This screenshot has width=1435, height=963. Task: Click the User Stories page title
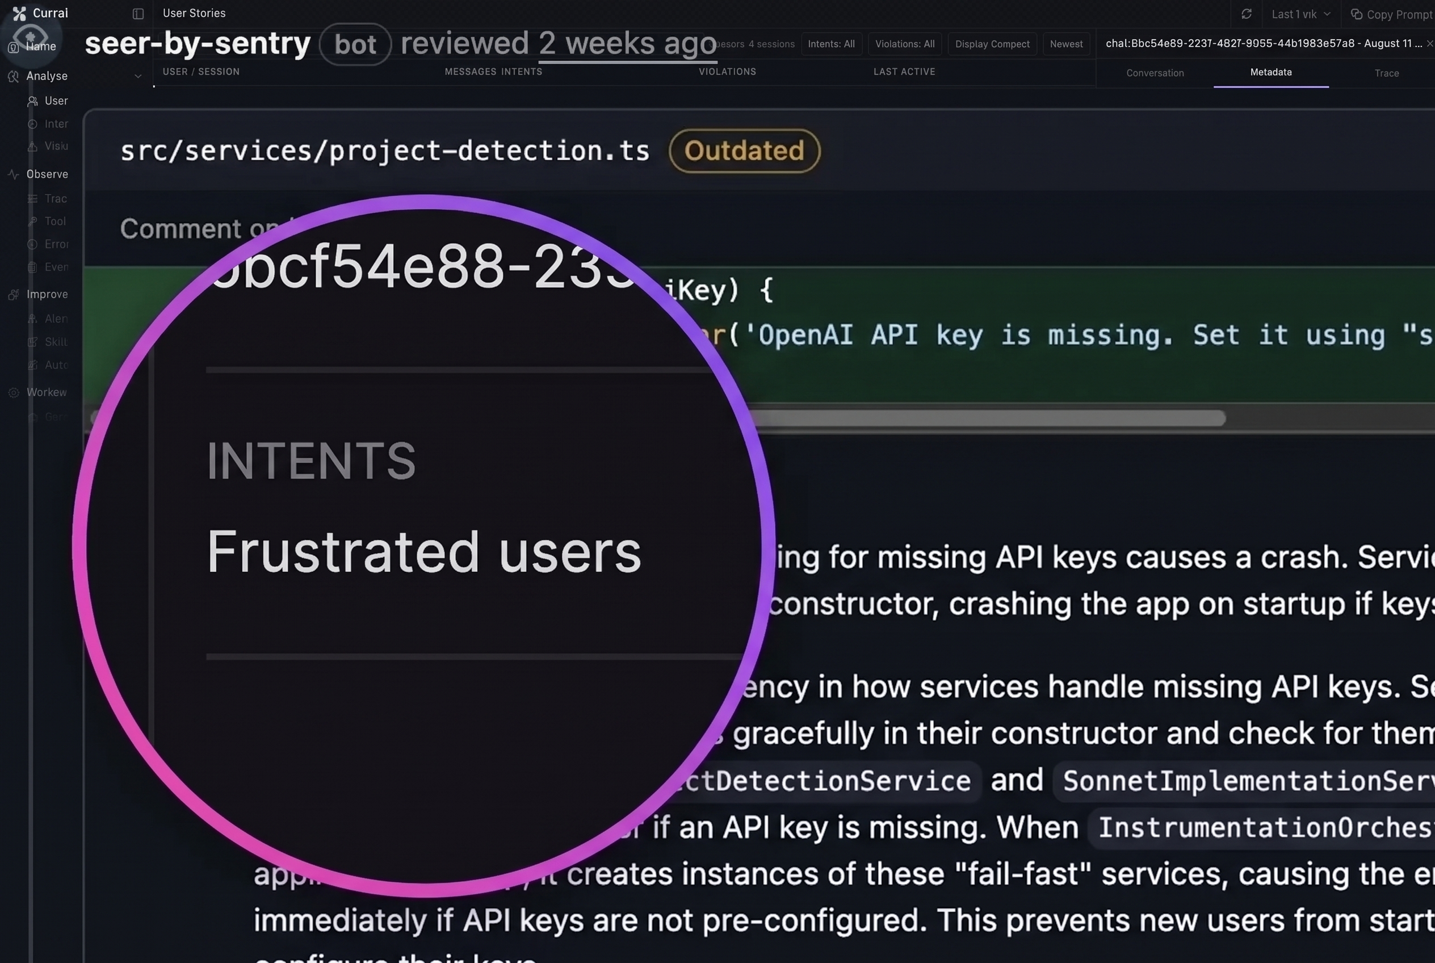[194, 13]
